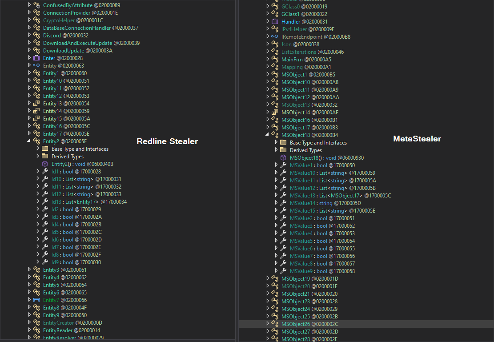Click the namespace icon next to Handler

click(275, 22)
